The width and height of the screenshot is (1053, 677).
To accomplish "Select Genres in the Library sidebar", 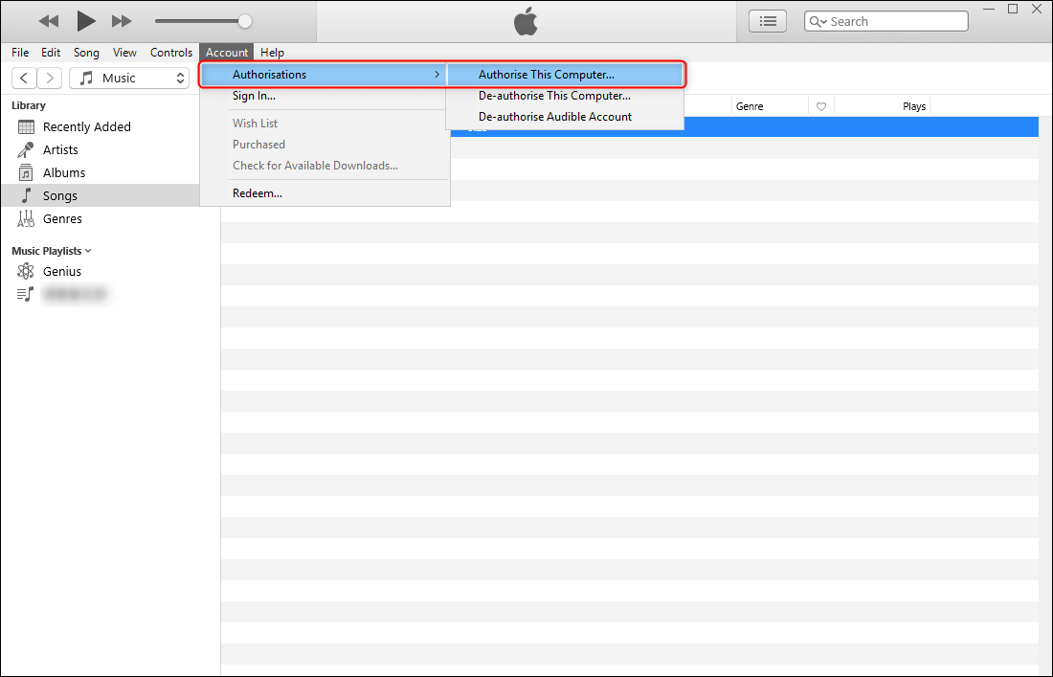I will 62,219.
